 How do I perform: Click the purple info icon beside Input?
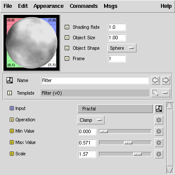(12, 108)
